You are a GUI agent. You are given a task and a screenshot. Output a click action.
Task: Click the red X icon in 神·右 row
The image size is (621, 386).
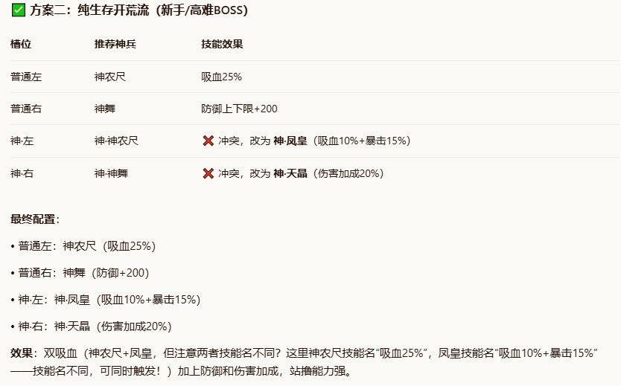tap(208, 173)
